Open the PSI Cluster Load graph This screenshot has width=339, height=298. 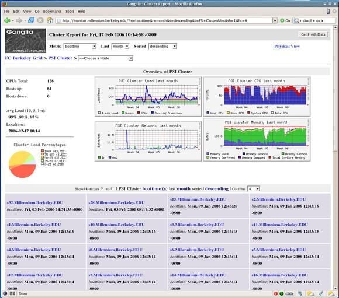click(x=148, y=96)
